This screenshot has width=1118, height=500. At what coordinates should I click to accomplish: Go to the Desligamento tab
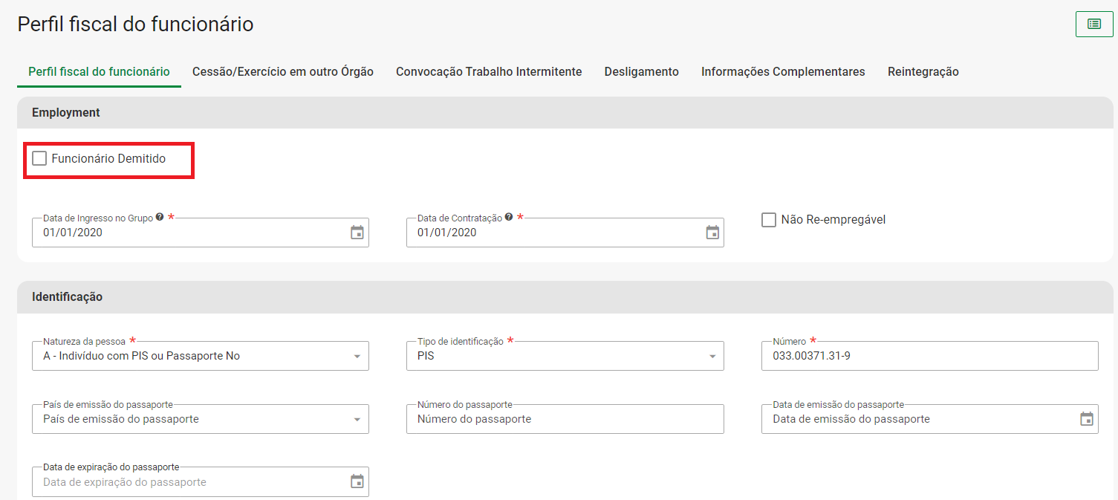(641, 72)
